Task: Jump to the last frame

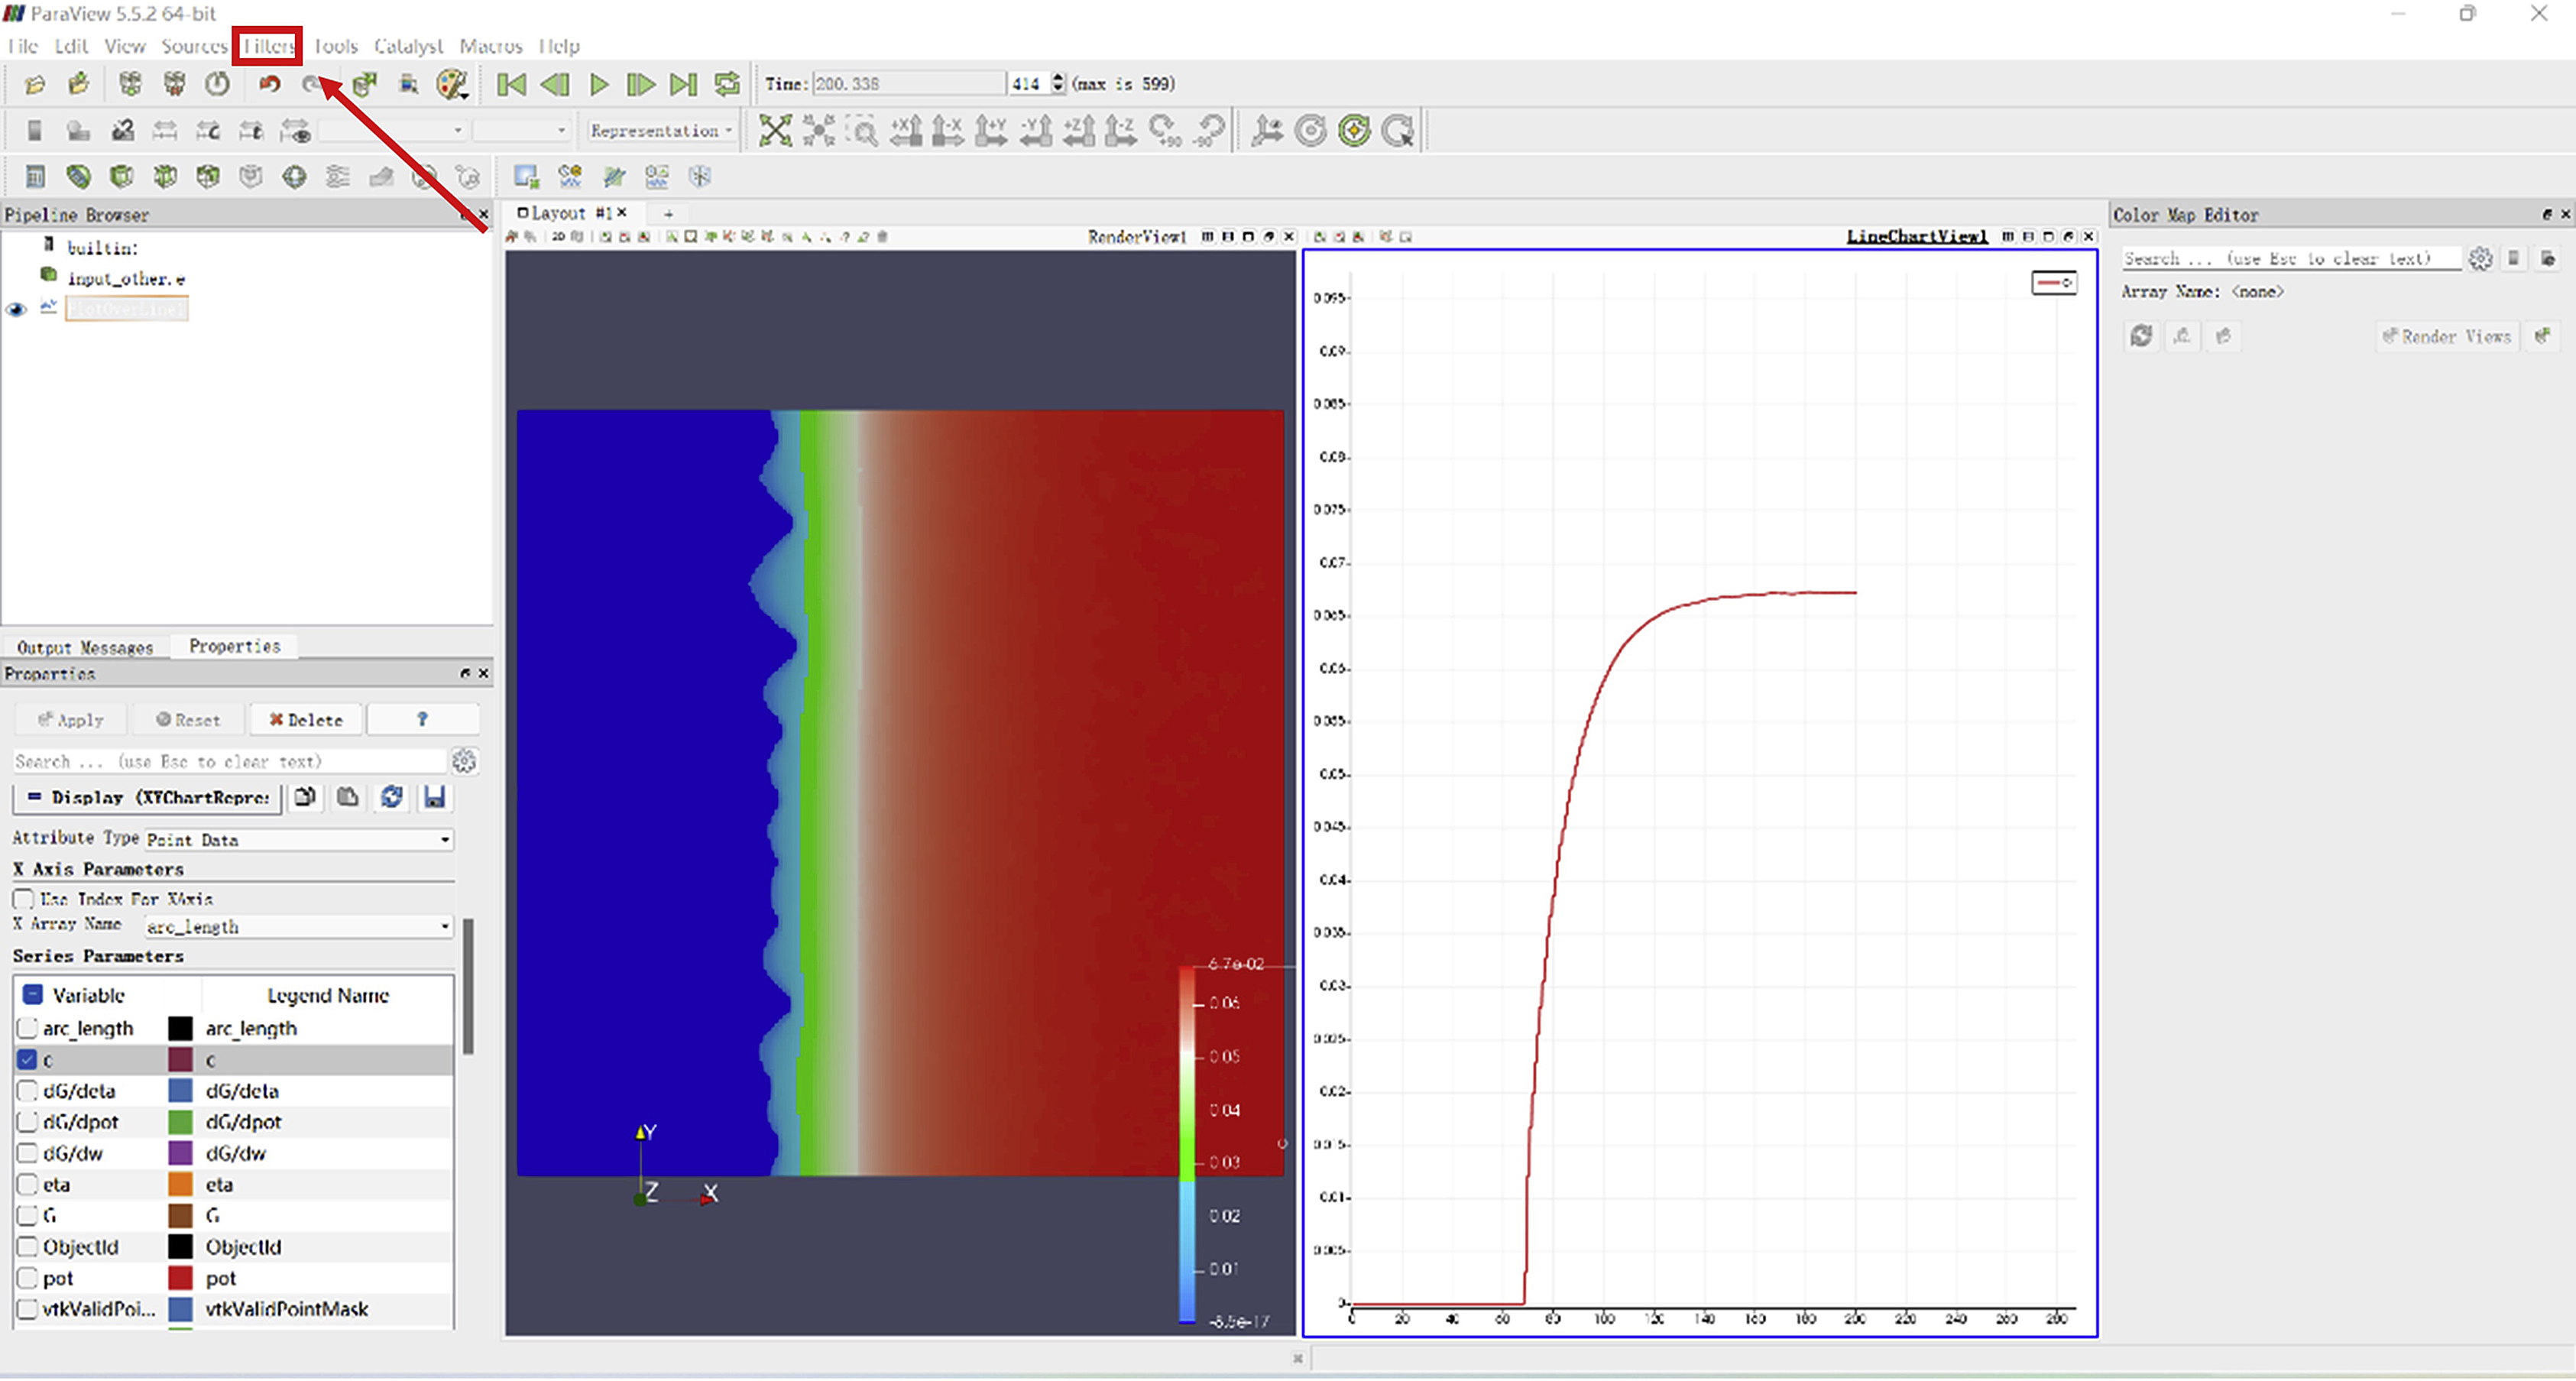Action: pyautogui.click(x=684, y=85)
